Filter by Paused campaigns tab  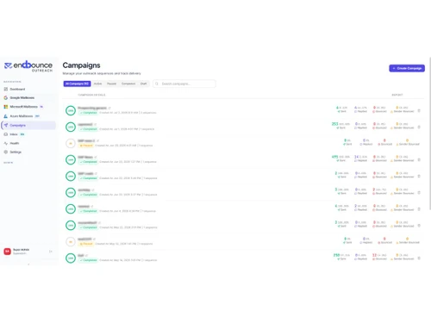[x=112, y=84]
